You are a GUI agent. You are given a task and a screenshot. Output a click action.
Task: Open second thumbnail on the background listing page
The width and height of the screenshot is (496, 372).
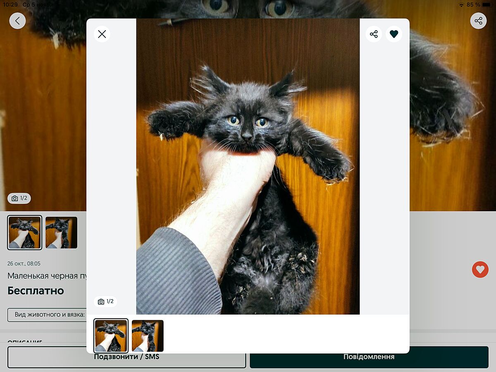coord(61,233)
